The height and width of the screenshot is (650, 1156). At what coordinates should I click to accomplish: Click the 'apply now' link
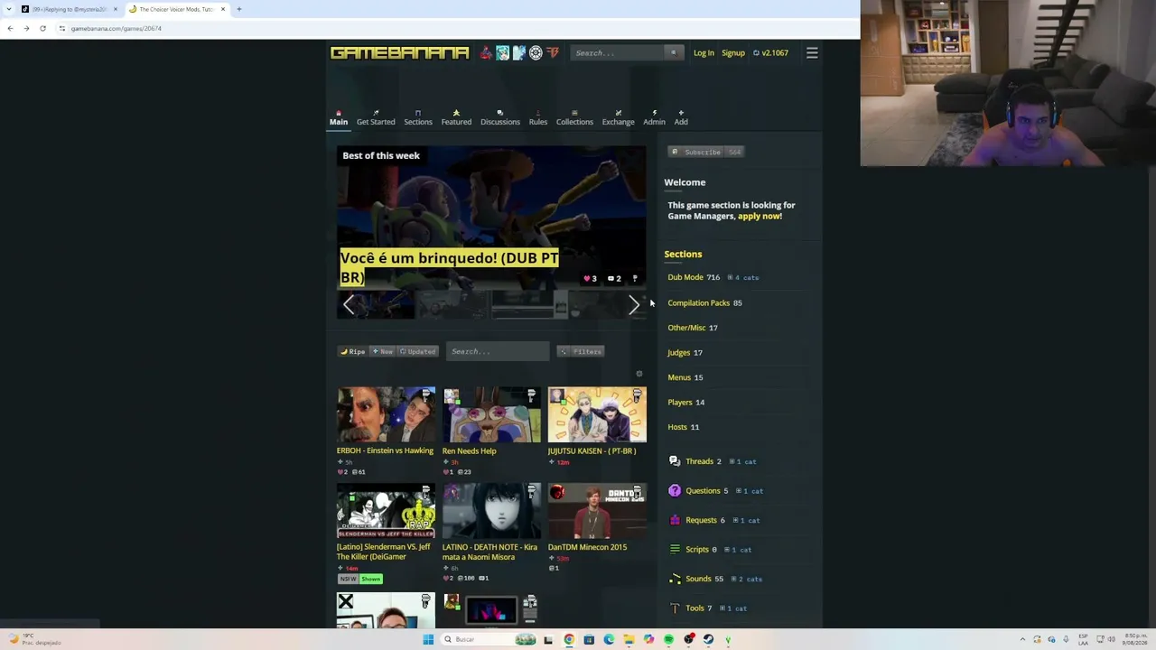click(760, 217)
